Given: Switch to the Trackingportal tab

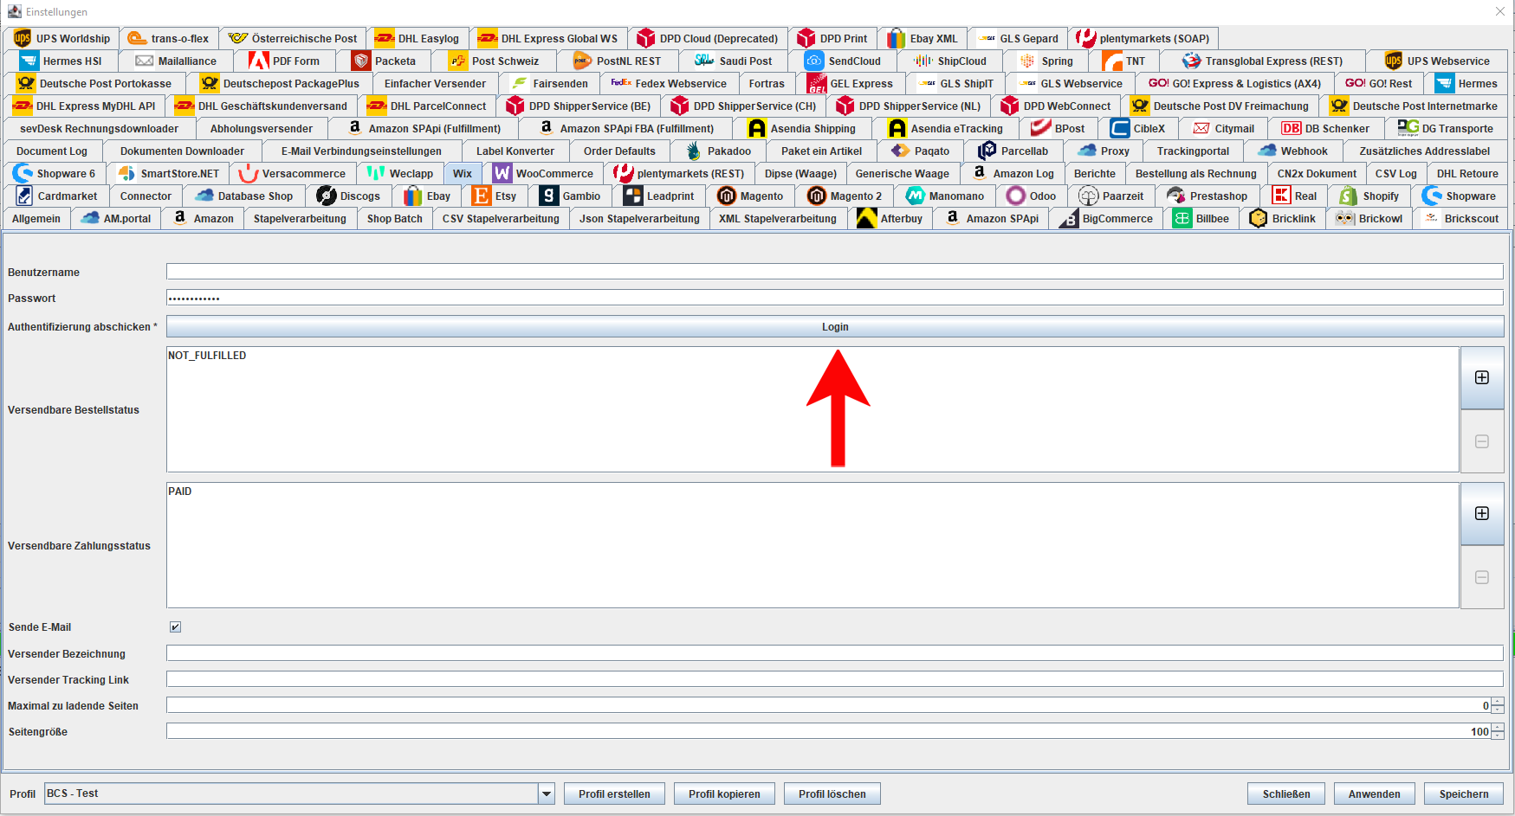Looking at the screenshot, I should (1193, 151).
